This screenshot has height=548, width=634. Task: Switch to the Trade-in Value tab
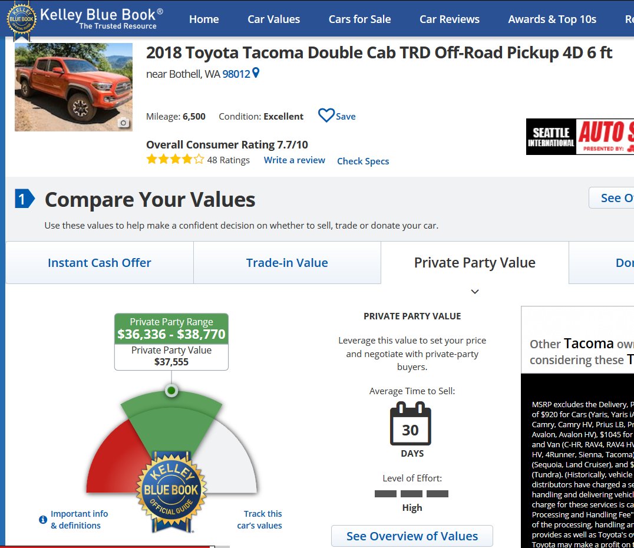[287, 263]
